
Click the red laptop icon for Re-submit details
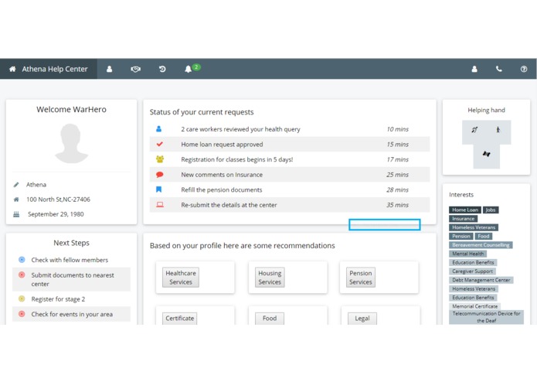[x=160, y=205]
